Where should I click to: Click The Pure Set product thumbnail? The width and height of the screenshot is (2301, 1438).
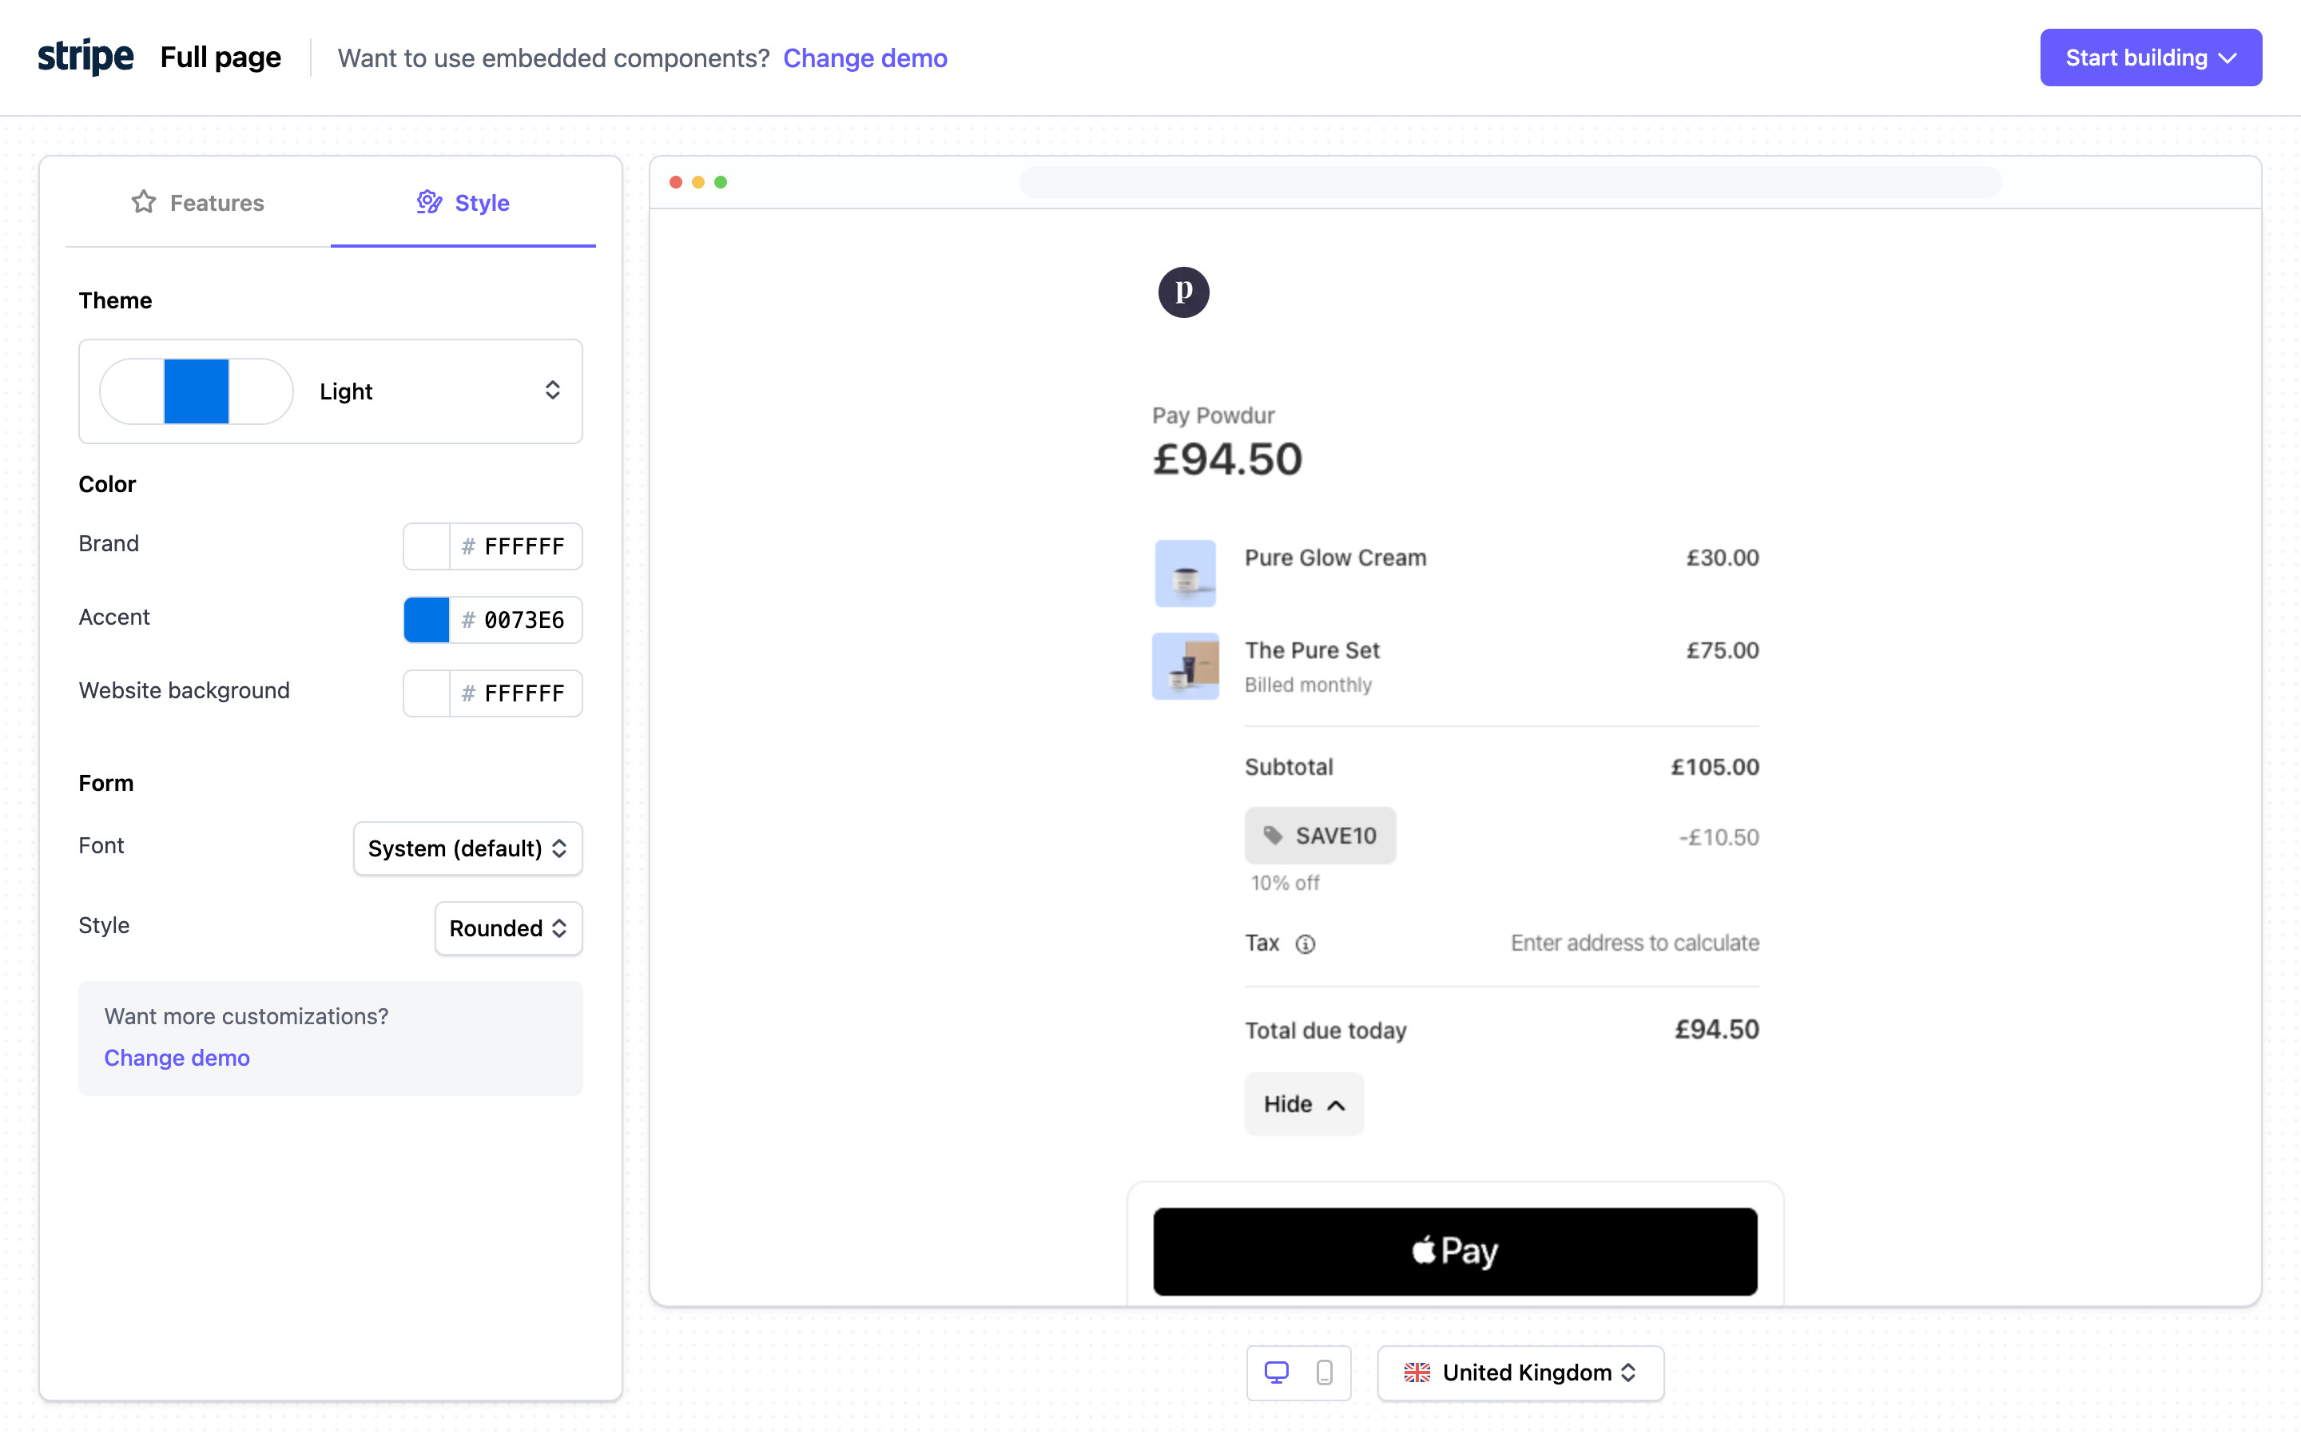pyautogui.click(x=1185, y=665)
